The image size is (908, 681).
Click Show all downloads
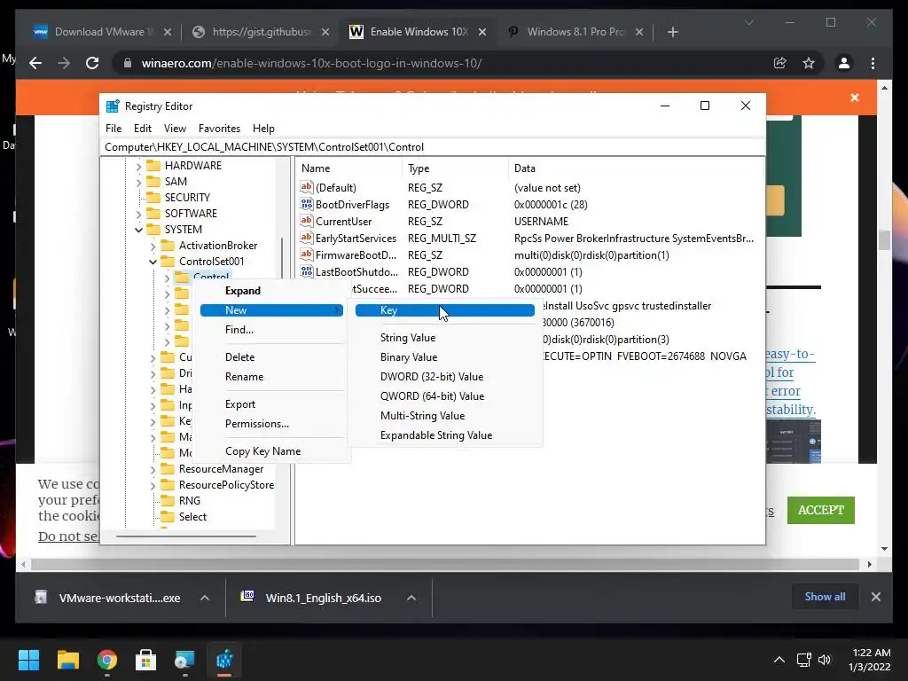(825, 597)
